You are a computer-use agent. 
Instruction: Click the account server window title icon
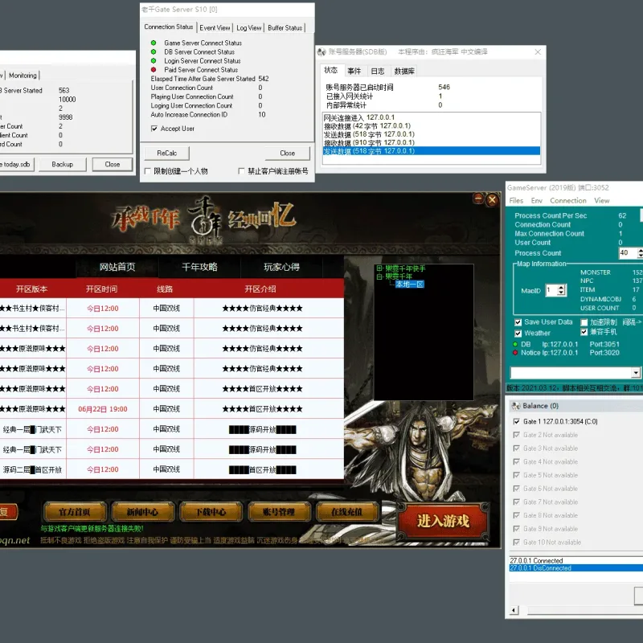pyautogui.click(x=321, y=51)
